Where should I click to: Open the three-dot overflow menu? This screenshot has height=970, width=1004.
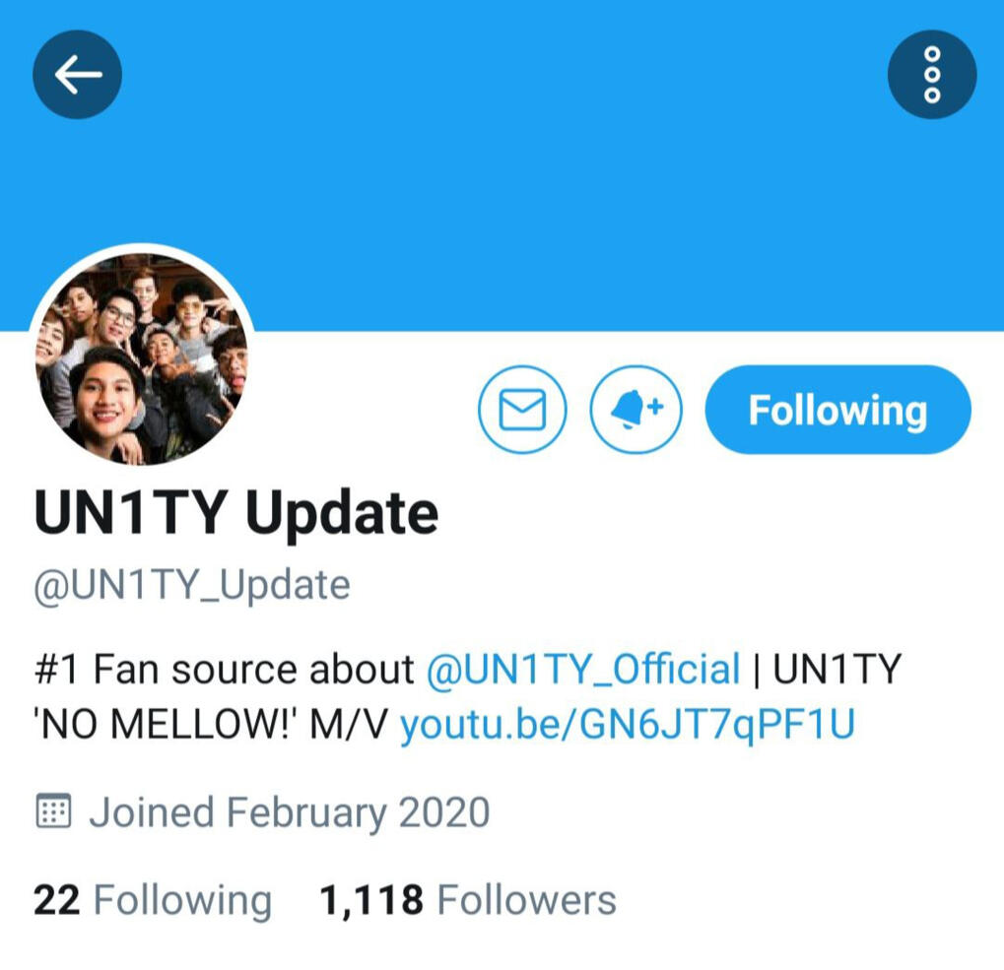(x=932, y=74)
